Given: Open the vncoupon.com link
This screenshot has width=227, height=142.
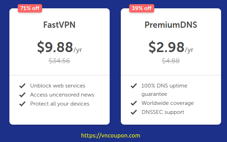Looking at the screenshot, I should 111,135.
